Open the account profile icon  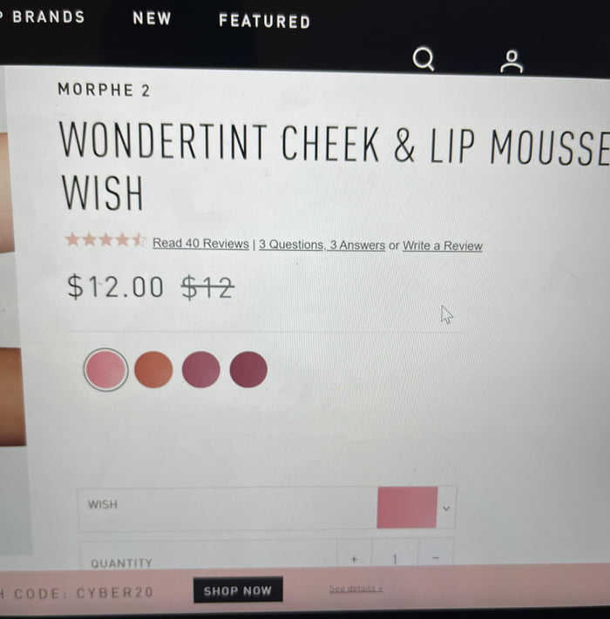(x=512, y=62)
